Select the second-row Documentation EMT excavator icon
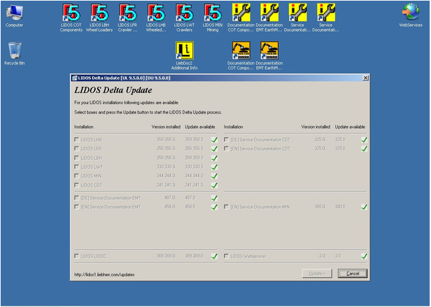The height and width of the screenshot is (307, 431). [x=269, y=50]
